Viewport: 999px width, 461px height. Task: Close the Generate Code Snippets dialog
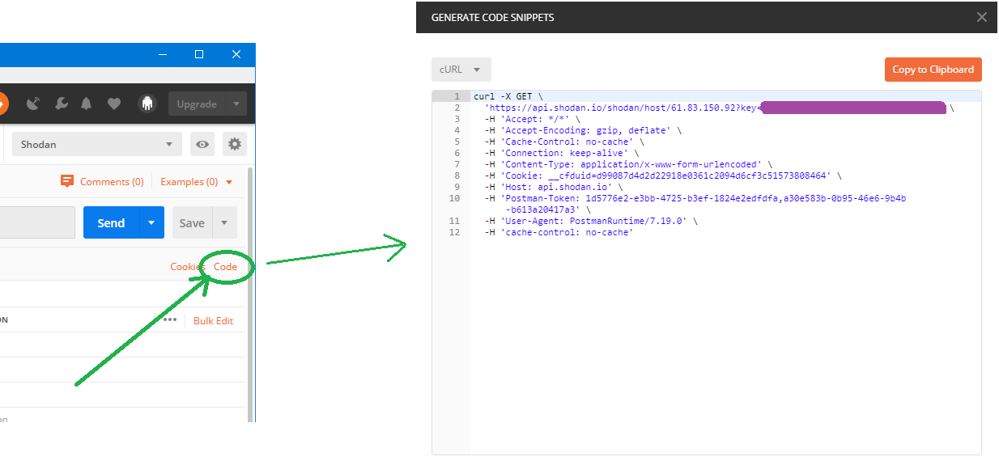point(981,17)
